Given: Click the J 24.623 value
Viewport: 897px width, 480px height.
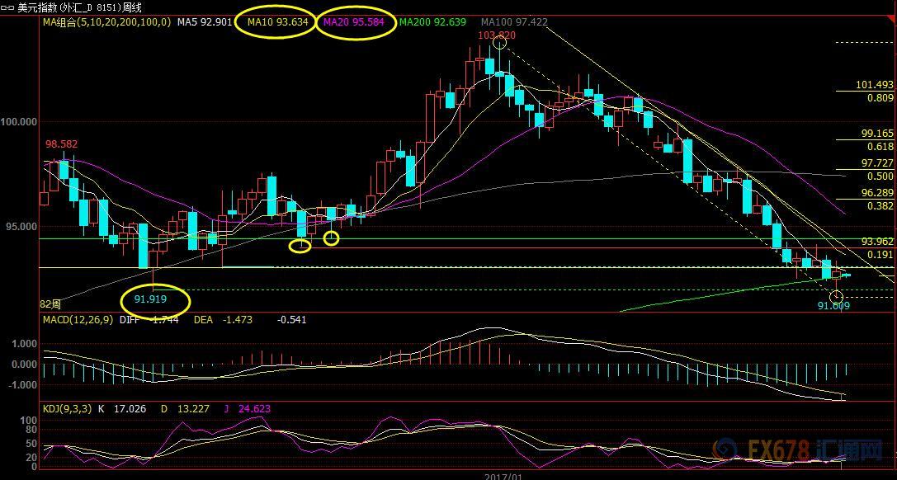Looking at the screenshot, I should [248, 409].
